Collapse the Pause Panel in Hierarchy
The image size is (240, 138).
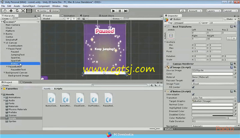tap(7, 49)
